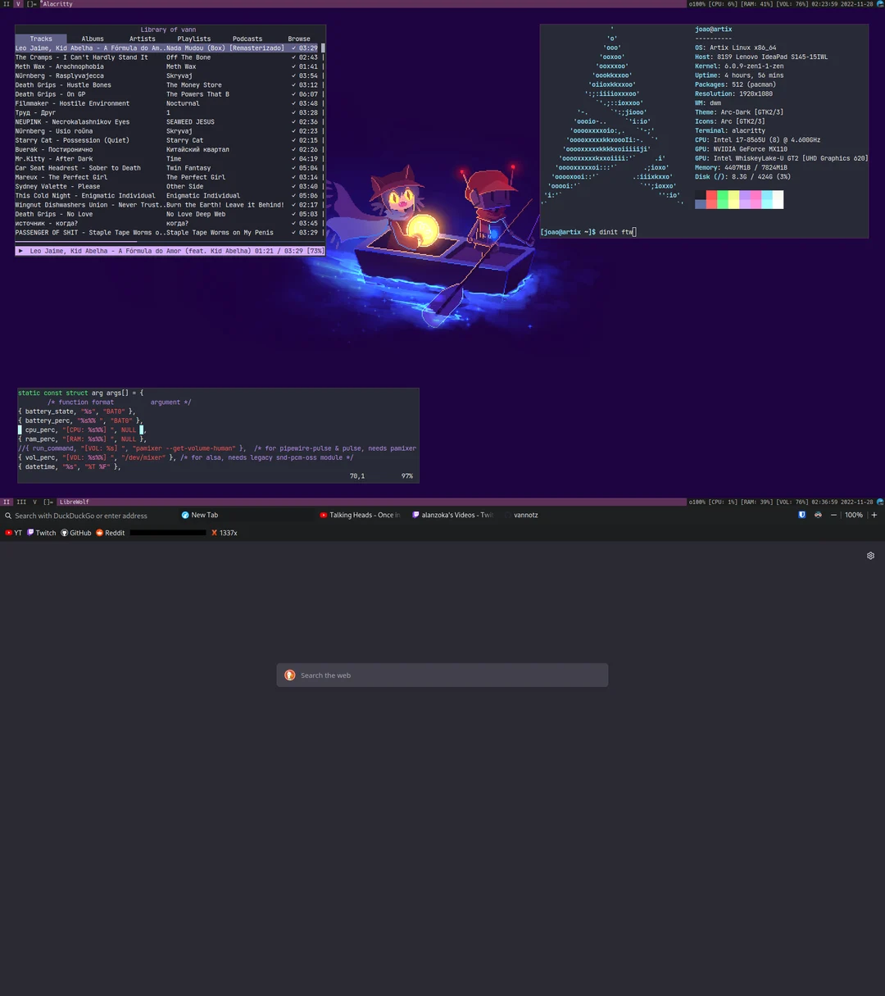Click the Search the web box
Image resolution: width=885 pixels, height=996 pixels.
[442, 675]
